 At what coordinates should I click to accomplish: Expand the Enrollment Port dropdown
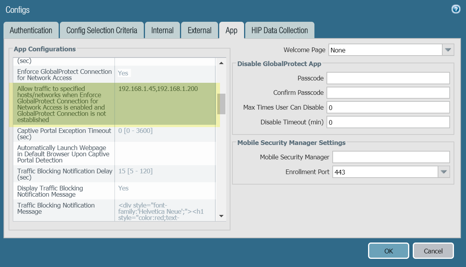pyautogui.click(x=443, y=172)
